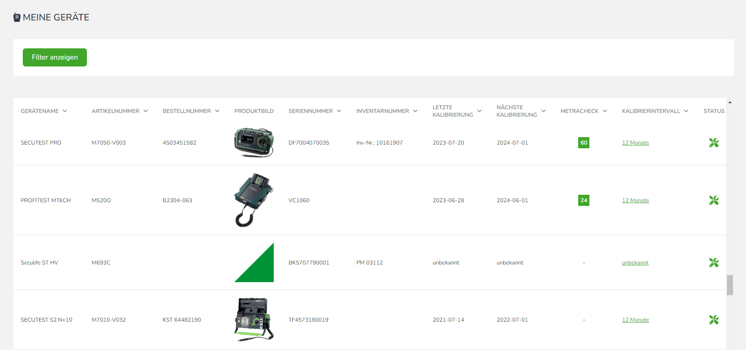Click serial number VC1060

(x=299, y=200)
